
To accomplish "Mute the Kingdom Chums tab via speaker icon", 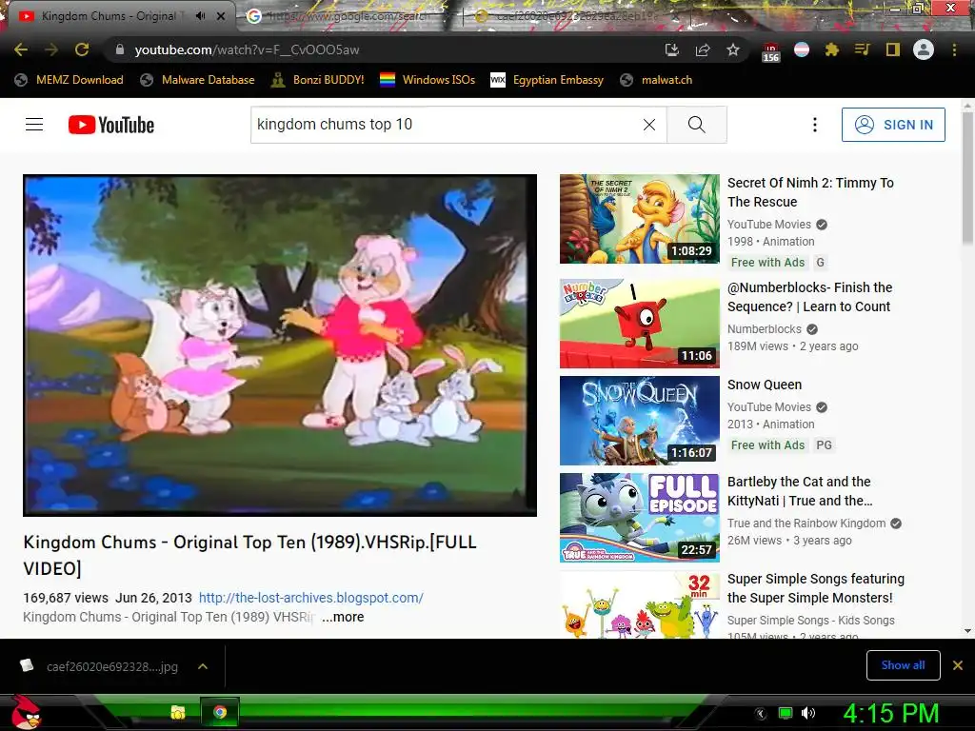I will 200,16.
